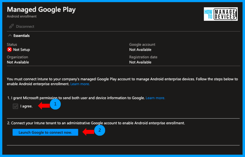Click Not Available under Organization

[18, 62]
